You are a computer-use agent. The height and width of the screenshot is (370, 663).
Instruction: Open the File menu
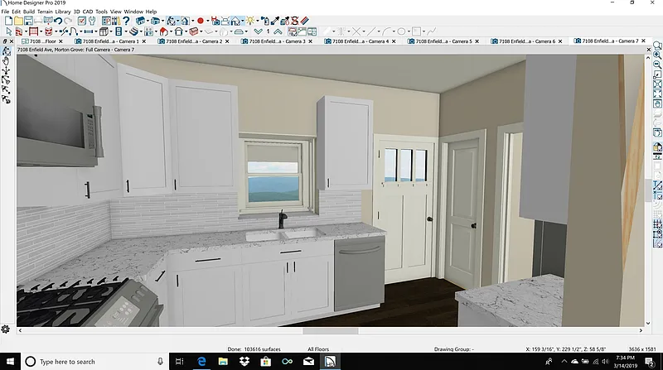[x=5, y=12]
